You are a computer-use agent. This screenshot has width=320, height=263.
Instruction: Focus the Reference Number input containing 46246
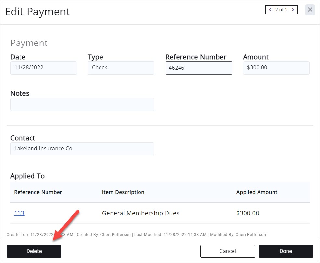pos(199,68)
